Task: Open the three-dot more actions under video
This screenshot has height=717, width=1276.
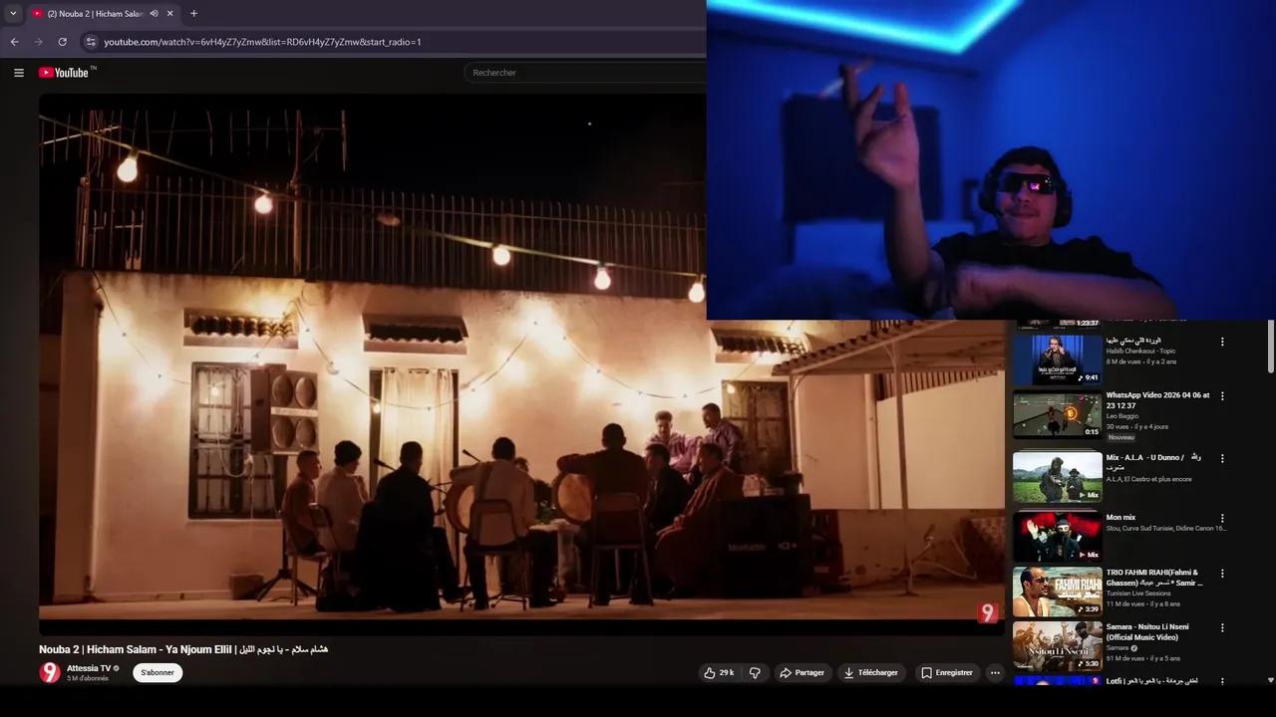Action: click(995, 672)
